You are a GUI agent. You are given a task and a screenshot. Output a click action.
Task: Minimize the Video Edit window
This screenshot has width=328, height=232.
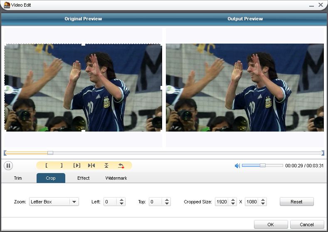(311, 5)
